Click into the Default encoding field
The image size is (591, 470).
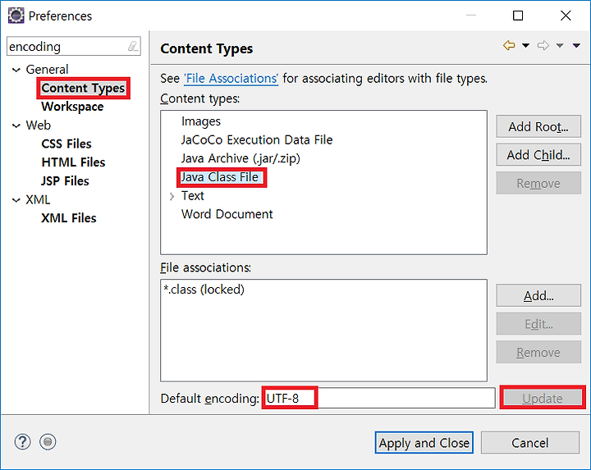(378, 398)
